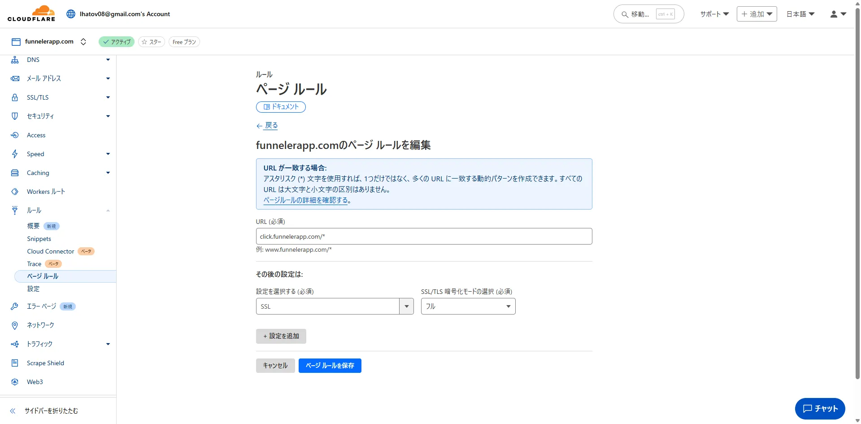Click the Workers ルート diamond icon
This screenshot has height=424, width=861.
pos(15,192)
